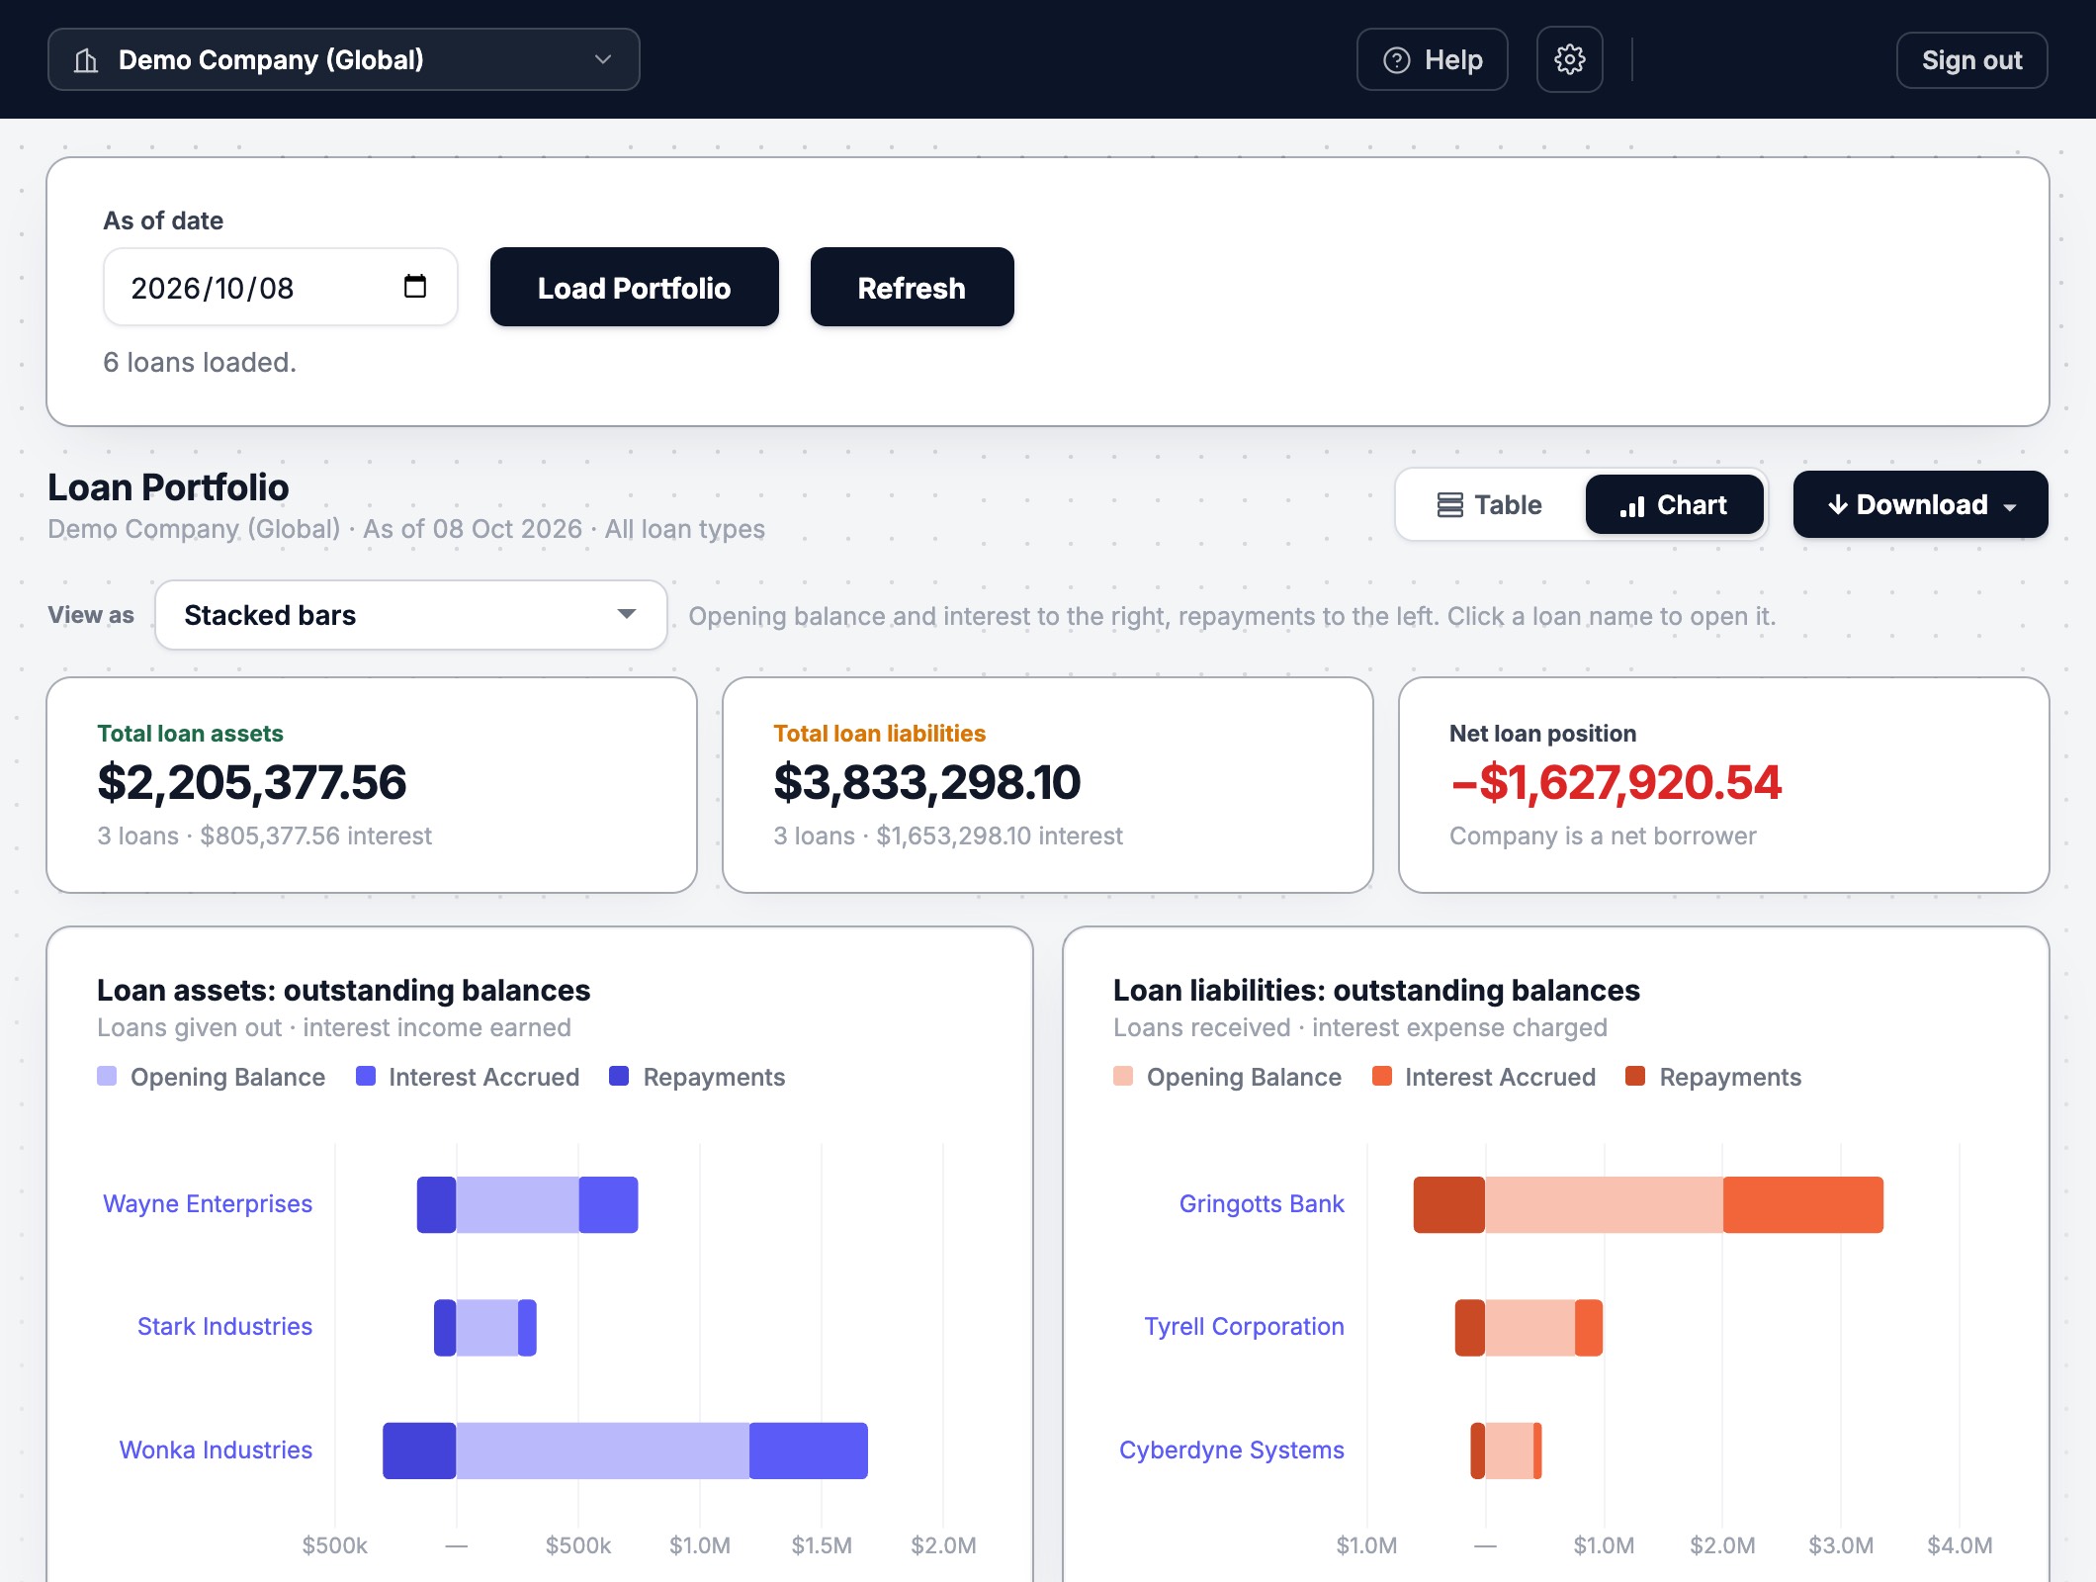Viewport: 2096px width, 1582px height.
Task: Click the Refresh button
Action: click(x=912, y=287)
